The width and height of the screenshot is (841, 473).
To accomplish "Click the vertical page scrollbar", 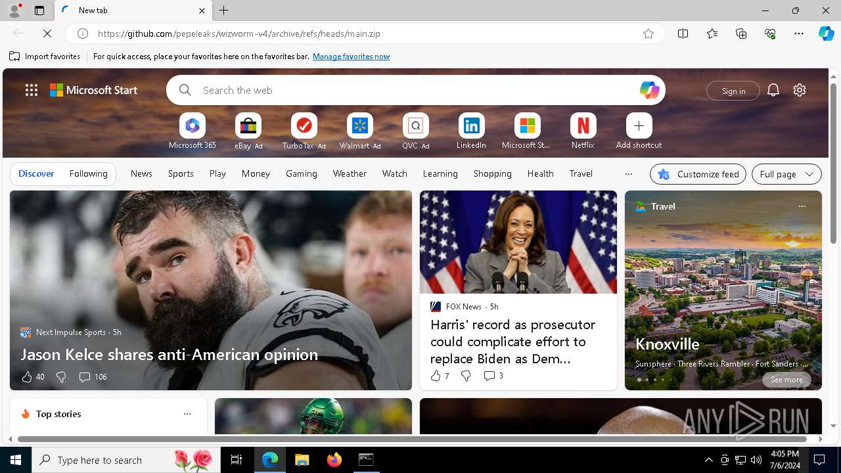I will coord(833,163).
